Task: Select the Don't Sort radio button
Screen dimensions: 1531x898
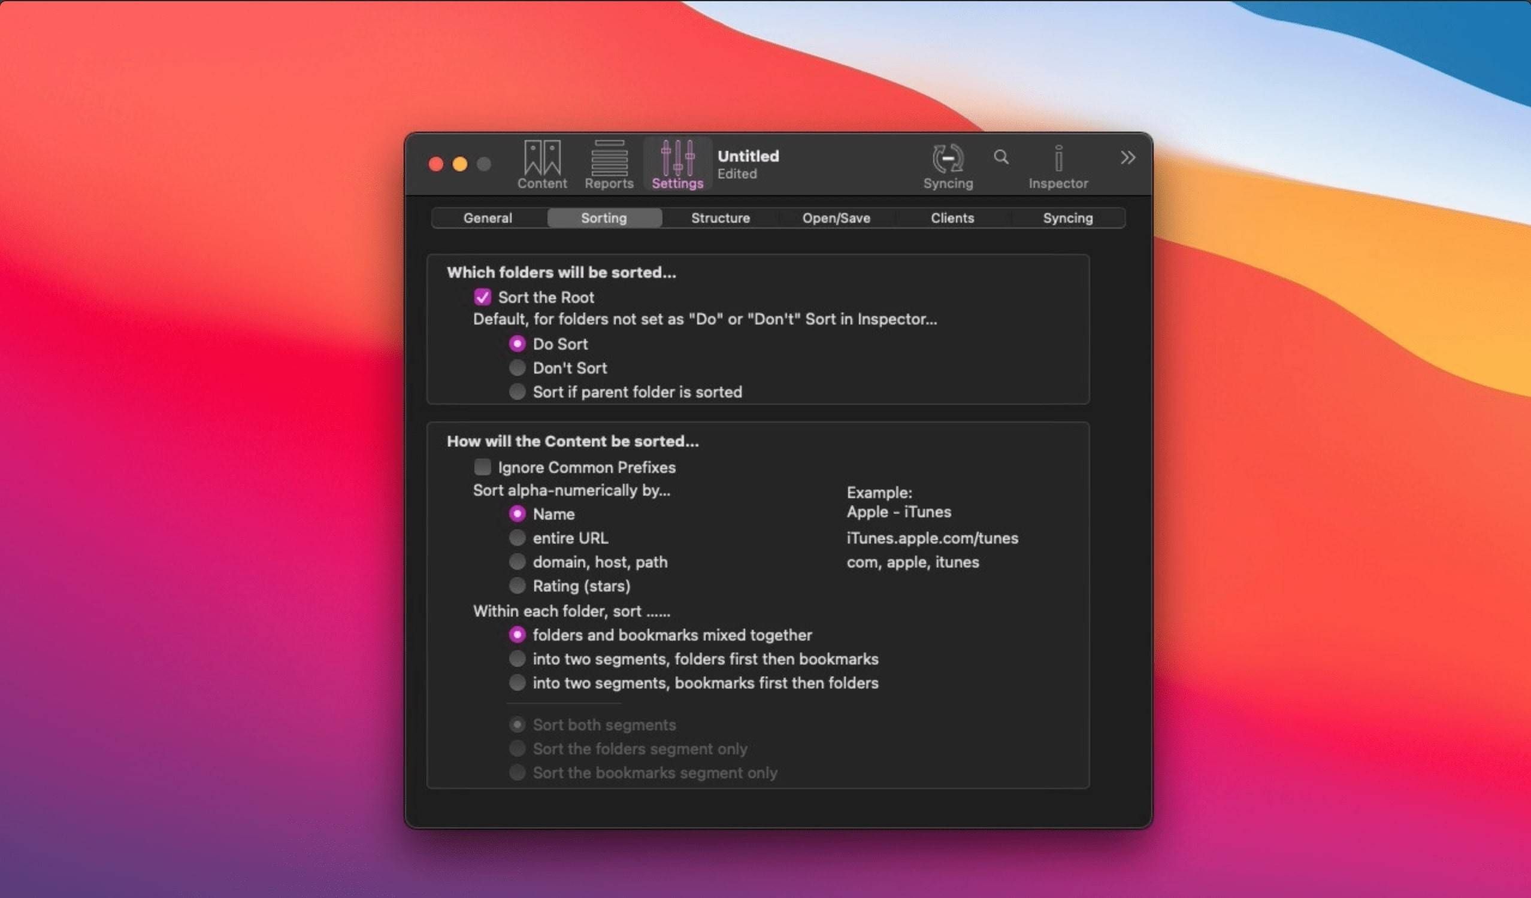Action: pyautogui.click(x=518, y=368)
